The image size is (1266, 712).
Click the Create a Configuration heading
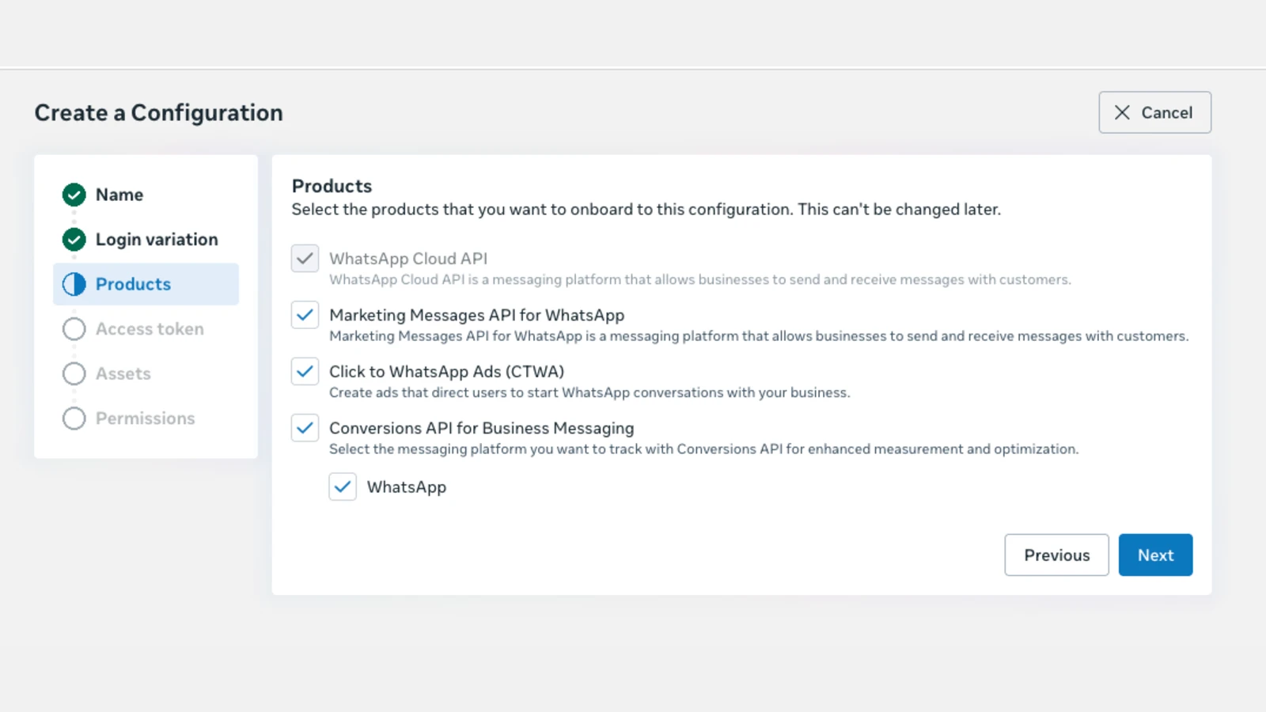[158, 113]
